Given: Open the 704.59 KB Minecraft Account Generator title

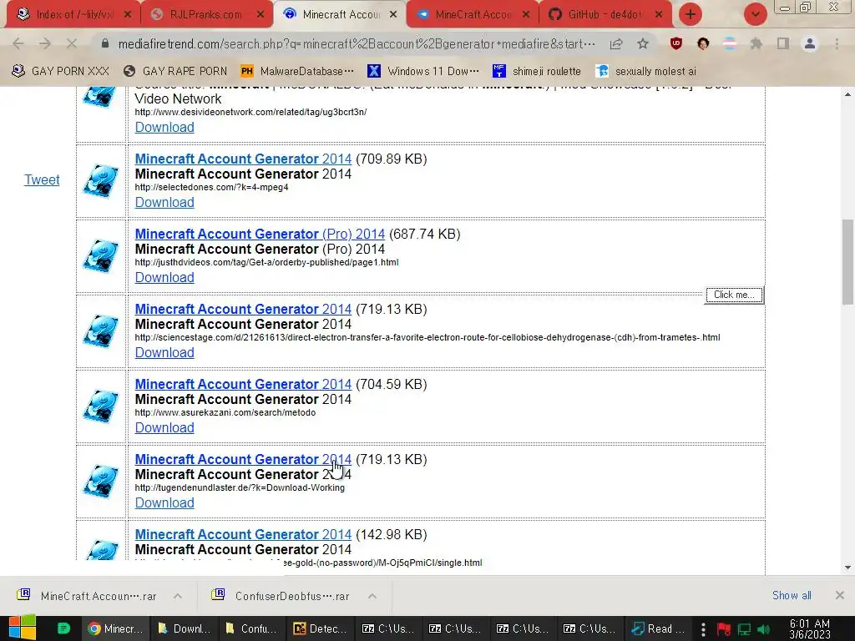Looking at the screenshot, I should [x=243, y=384].
